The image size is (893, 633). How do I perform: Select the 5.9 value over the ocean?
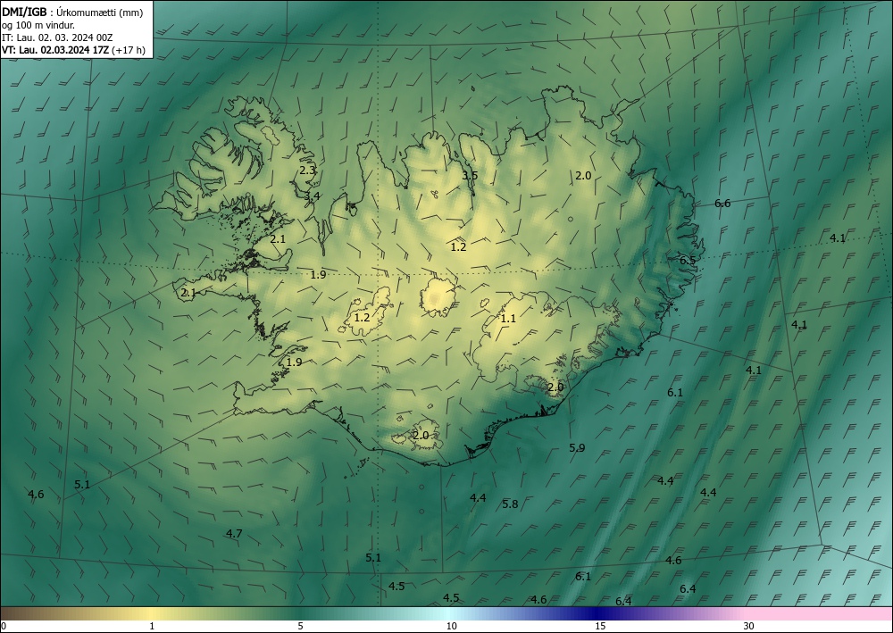tap(577, 448)
